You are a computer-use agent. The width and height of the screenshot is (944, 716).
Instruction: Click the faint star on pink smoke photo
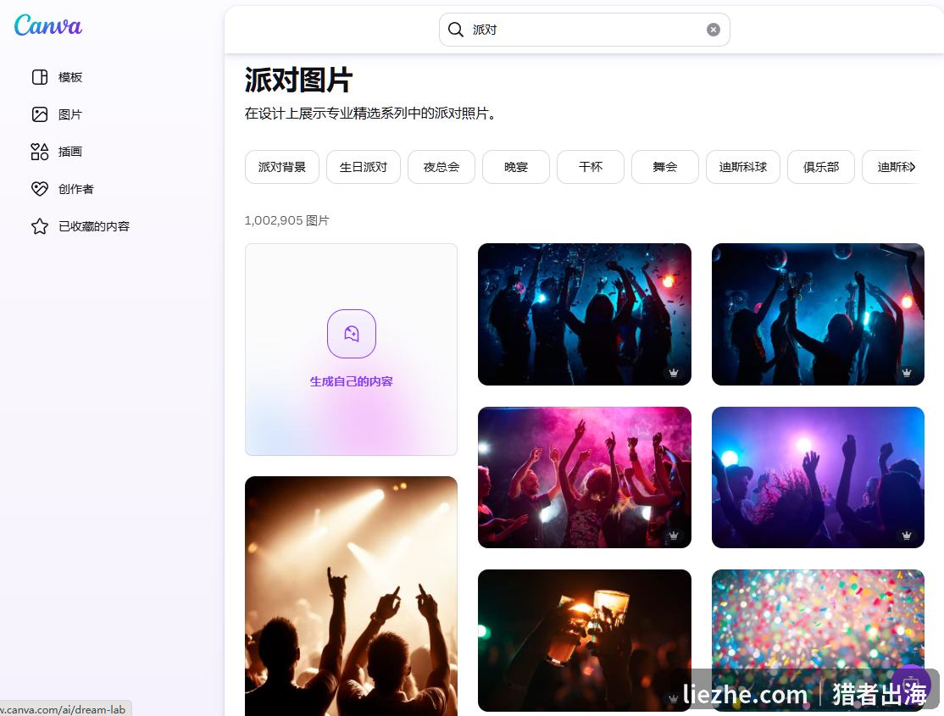coord(643,427)
